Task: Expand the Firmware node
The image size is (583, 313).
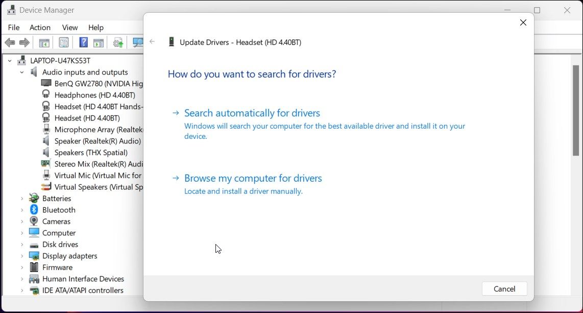Action: click(22, 268)
